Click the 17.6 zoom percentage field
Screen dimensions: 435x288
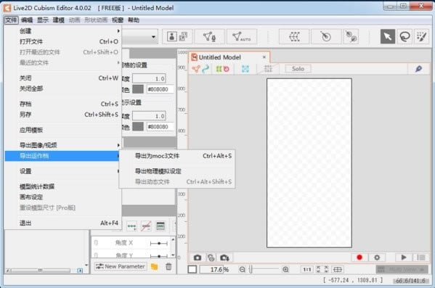point(211,269)
